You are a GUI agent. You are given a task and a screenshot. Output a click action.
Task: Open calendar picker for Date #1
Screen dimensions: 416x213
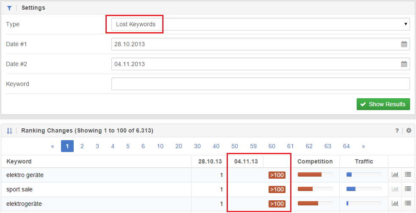click(x=404, y=44)
